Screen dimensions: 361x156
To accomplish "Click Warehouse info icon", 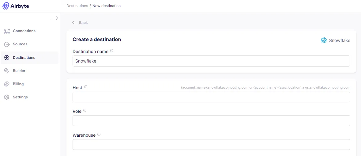I will (x=99, y=134).
